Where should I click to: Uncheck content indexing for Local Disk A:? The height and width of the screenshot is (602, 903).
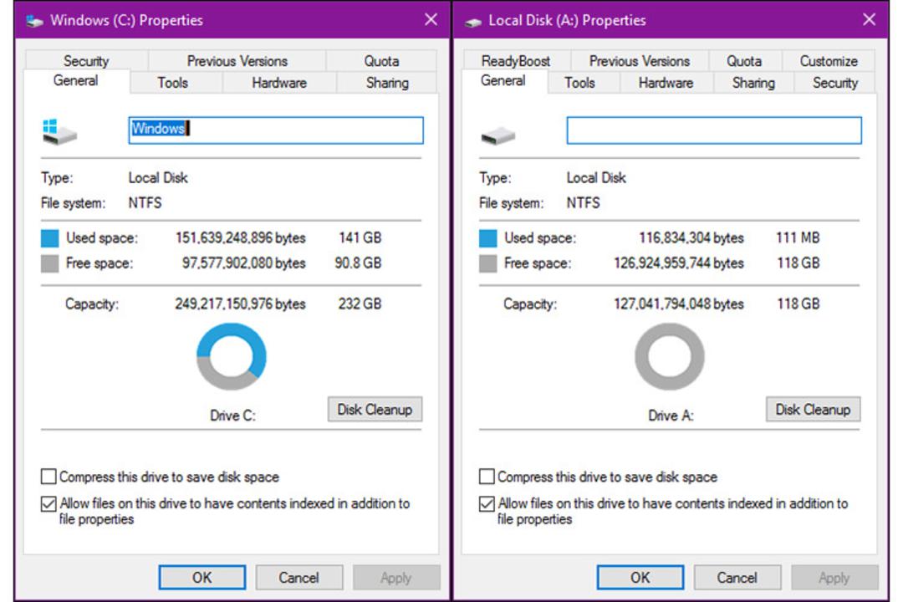tap(487, 503)
